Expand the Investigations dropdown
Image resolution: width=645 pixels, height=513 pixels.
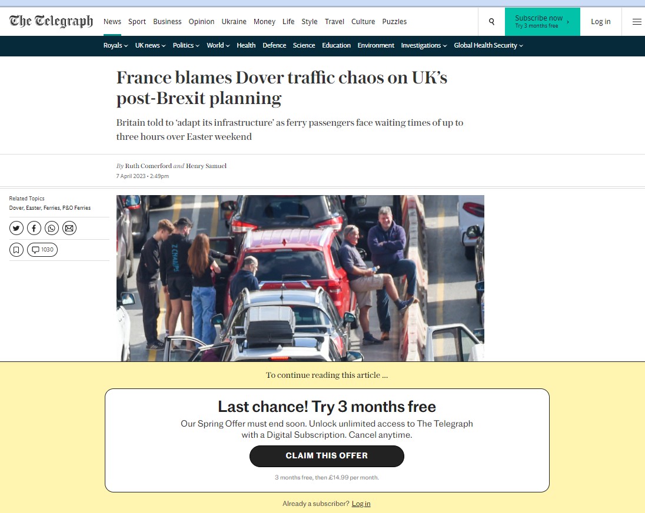click(424, 46)
